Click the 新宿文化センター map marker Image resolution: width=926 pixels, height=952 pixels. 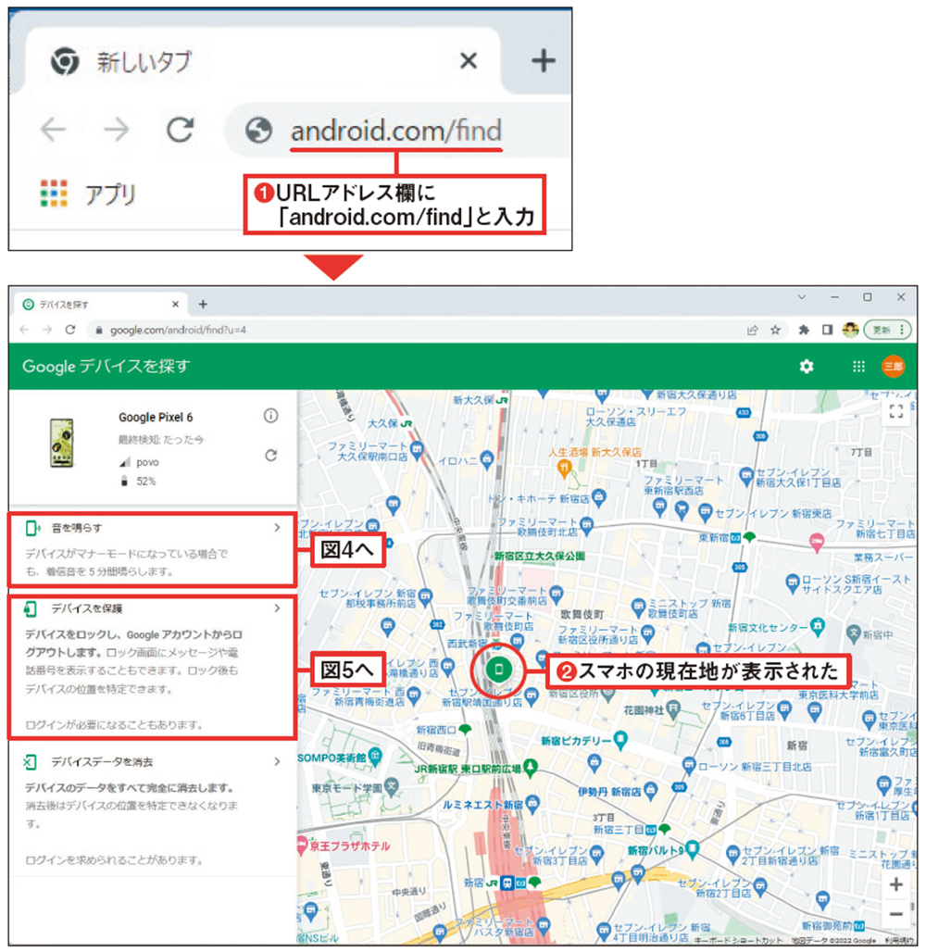(818, 626)
